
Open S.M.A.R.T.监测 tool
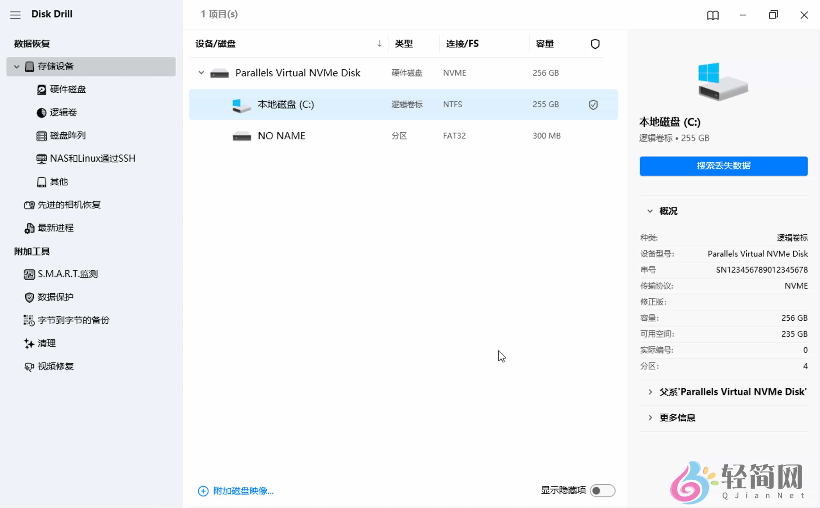(68, 274)
